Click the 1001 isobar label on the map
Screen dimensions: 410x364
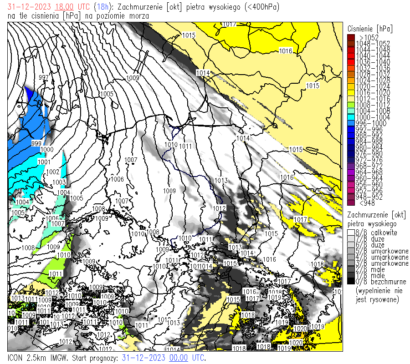pyautogui.click(x=44, y=162)
